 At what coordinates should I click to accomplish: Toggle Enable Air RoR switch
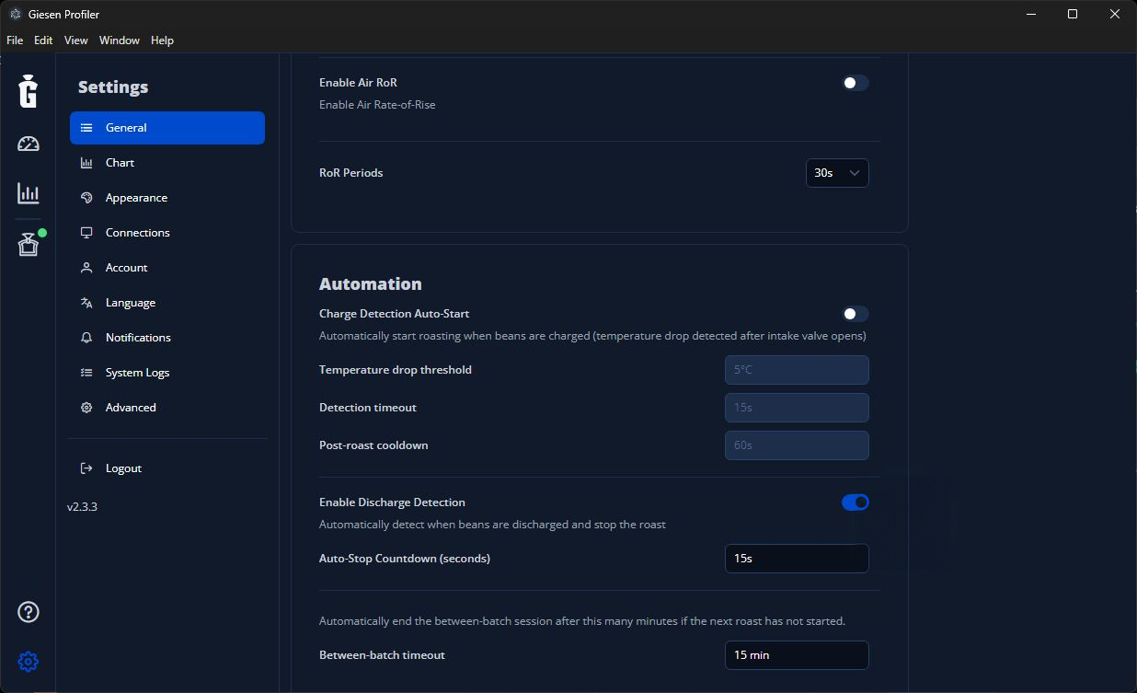[856, 83]
